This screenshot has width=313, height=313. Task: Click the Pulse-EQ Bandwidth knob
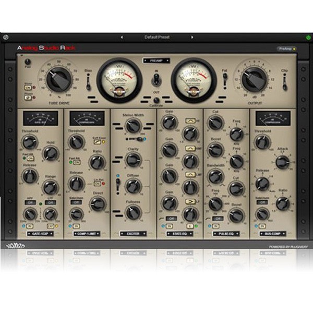(x=215, y=176)
